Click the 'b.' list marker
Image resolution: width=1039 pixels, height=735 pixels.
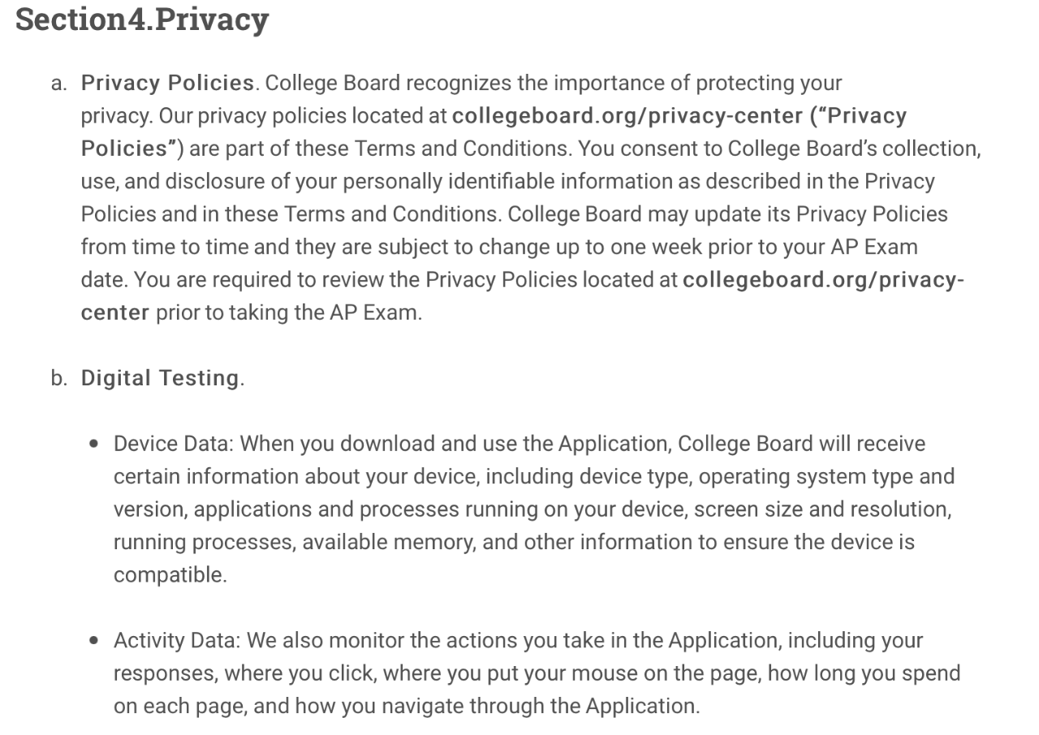(58, 379)
